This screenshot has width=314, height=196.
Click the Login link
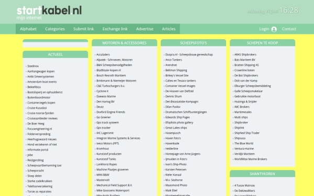(x=264, y=29)
